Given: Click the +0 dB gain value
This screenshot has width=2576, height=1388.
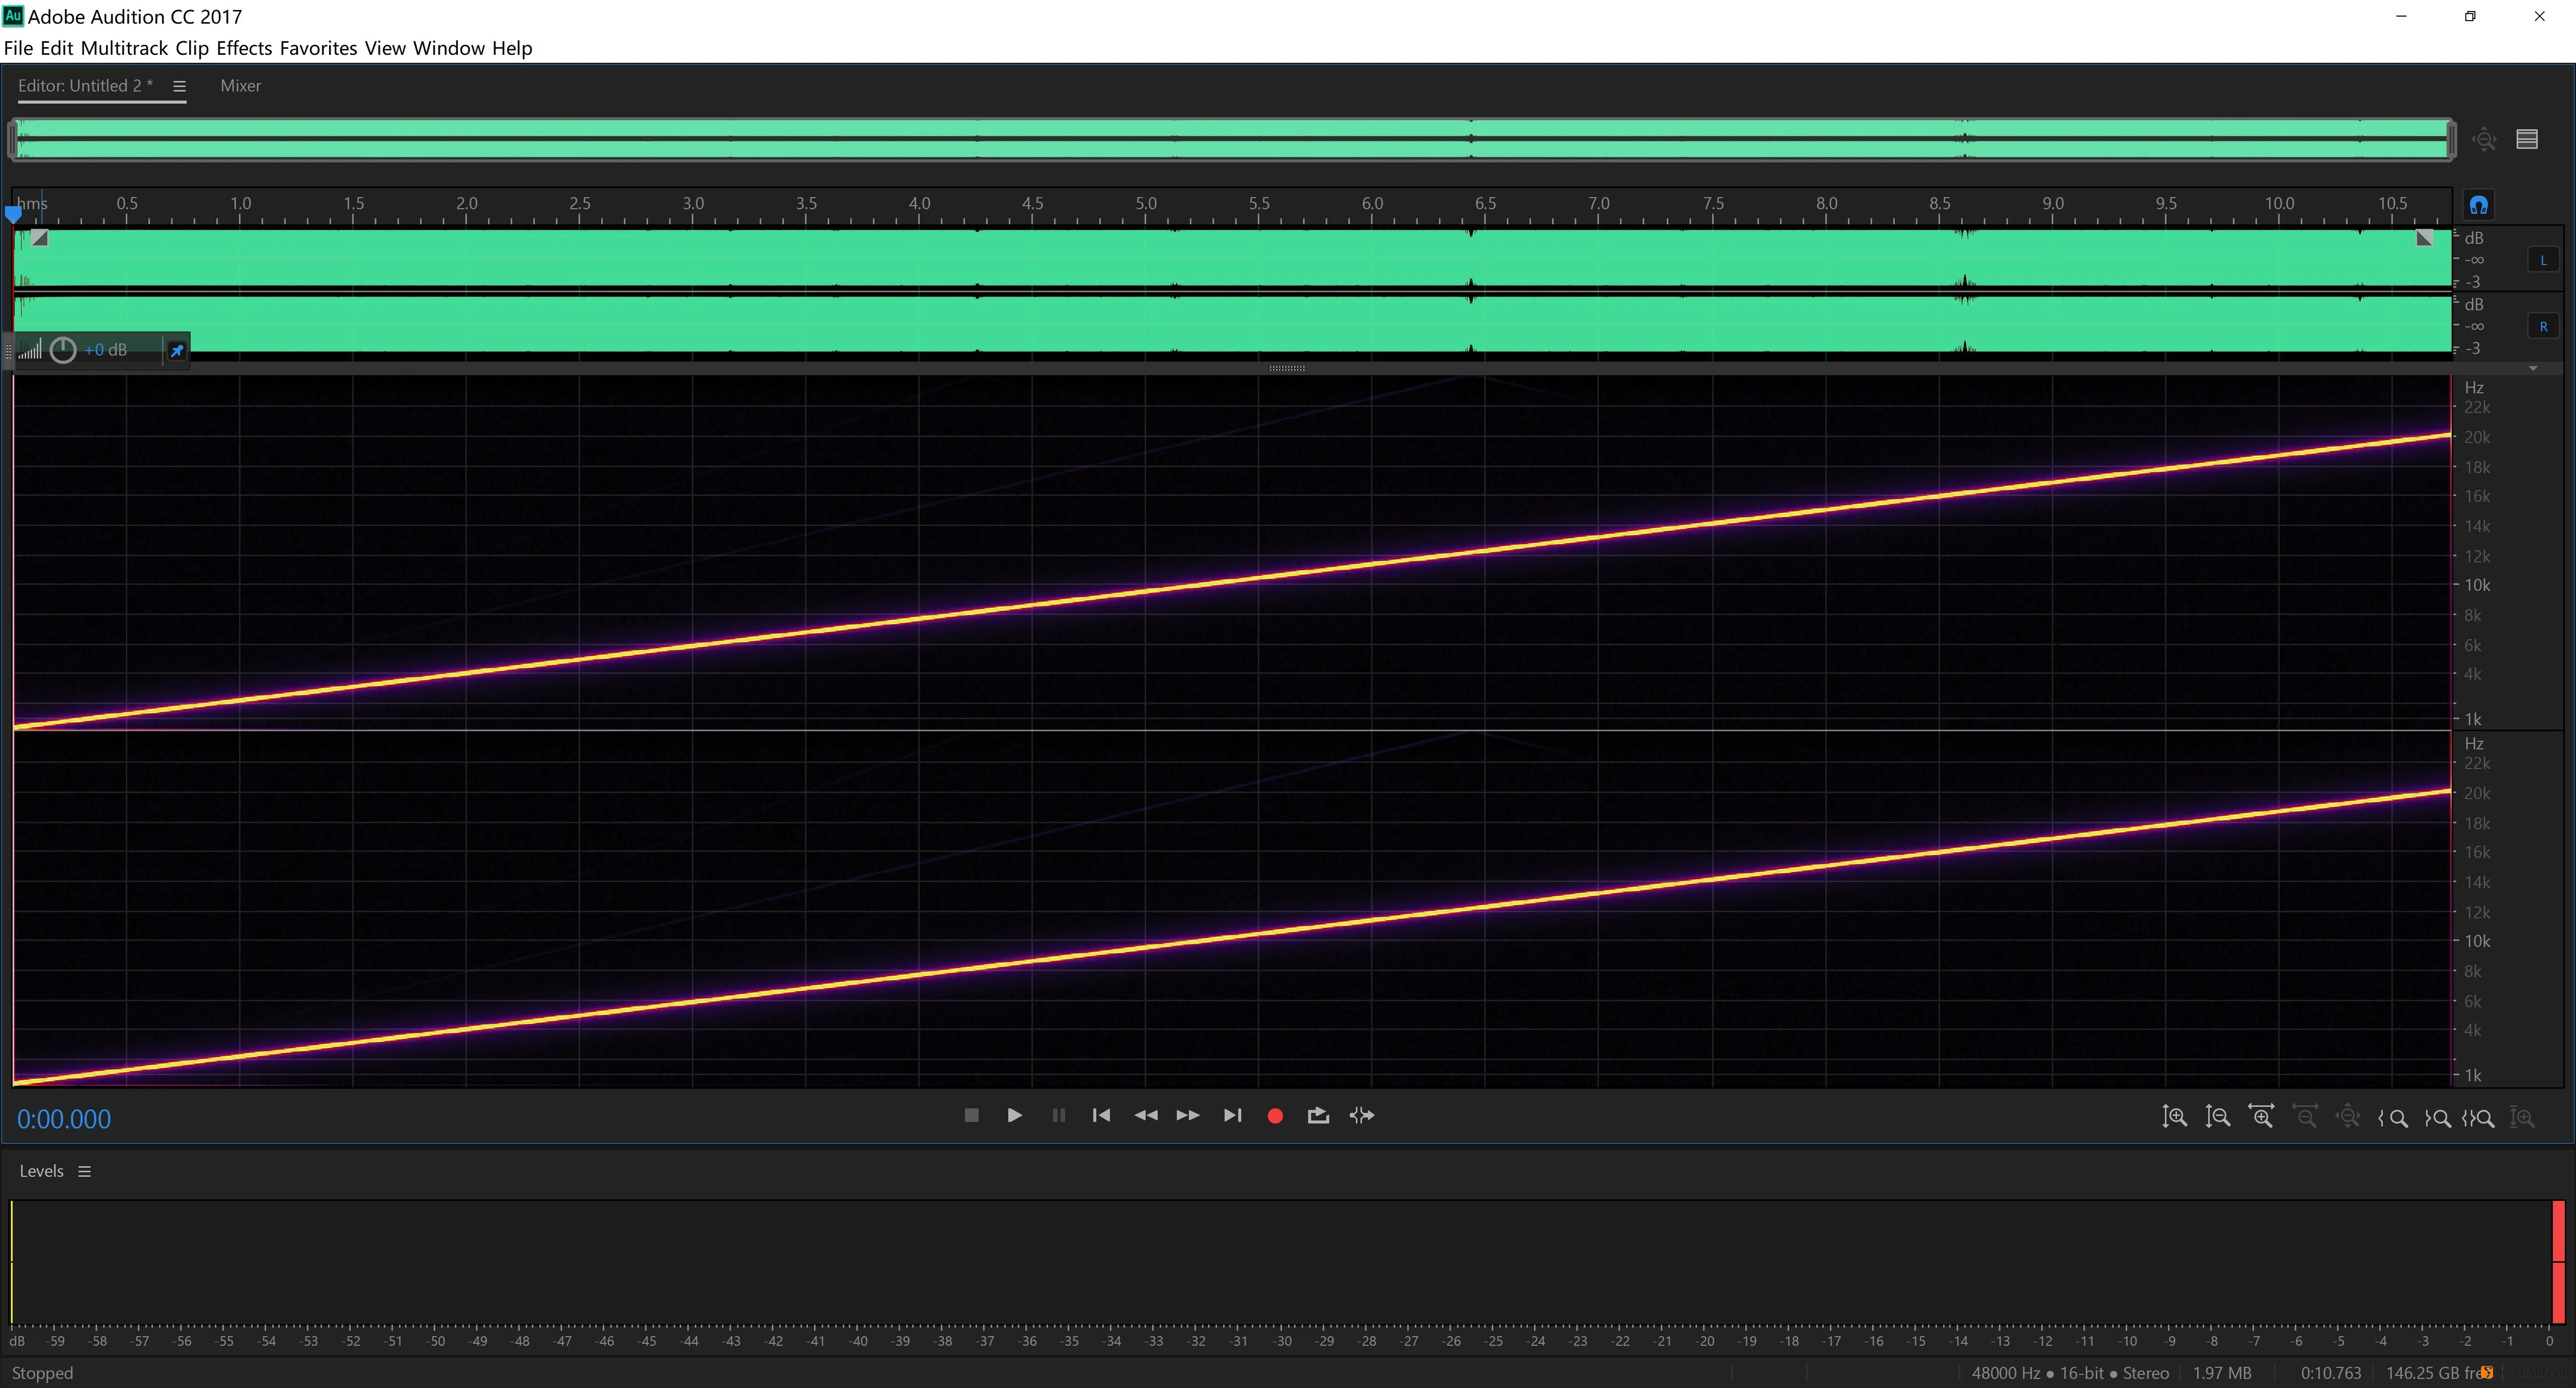Looking at the screenshot, I should click(105, 350).
